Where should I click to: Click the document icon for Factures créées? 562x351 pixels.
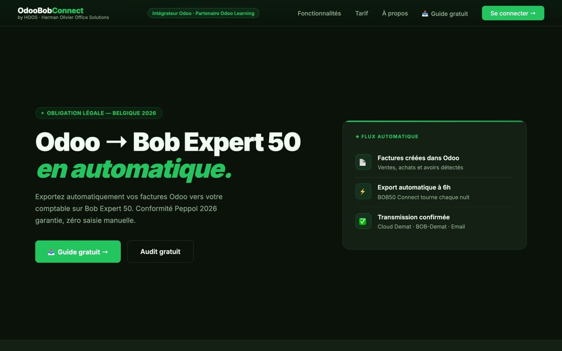363,162
